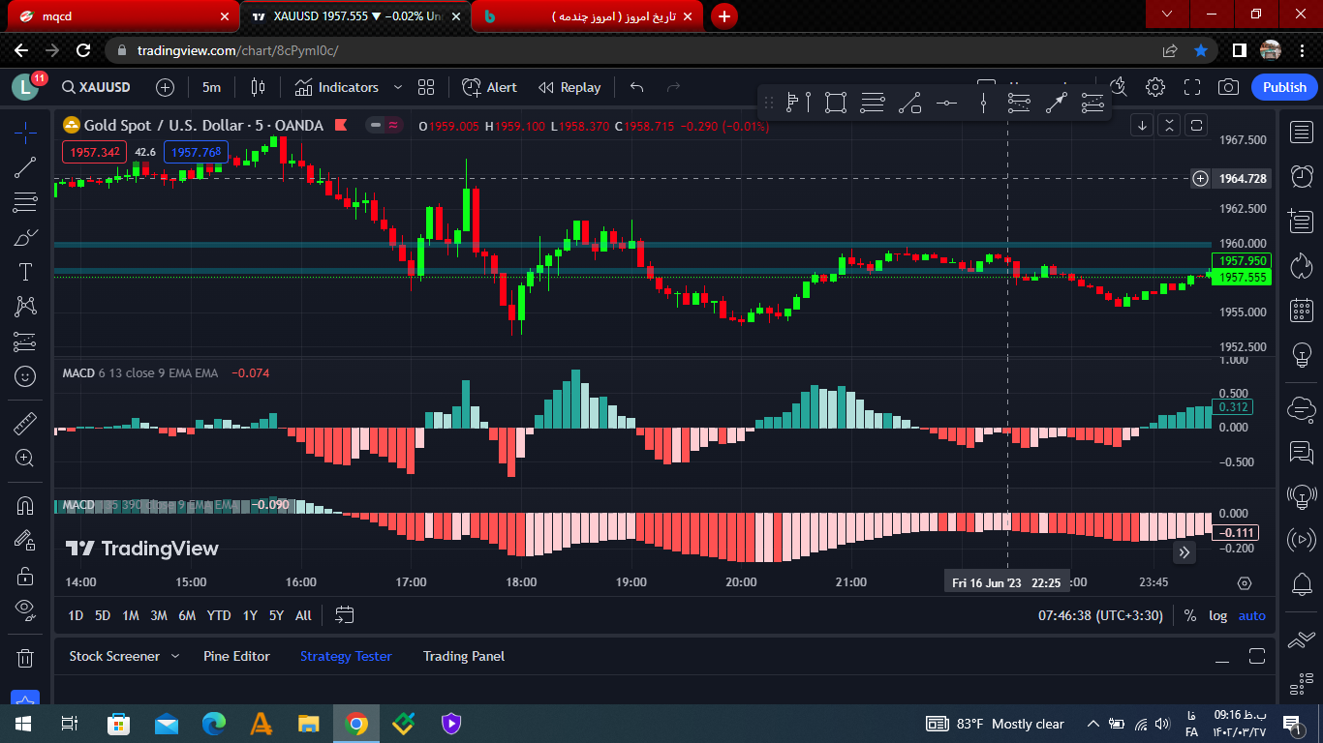Open the user profile avatar menu
Image resolution: width=1323 pixels, height=743 pixels.
tap(24, 87)
